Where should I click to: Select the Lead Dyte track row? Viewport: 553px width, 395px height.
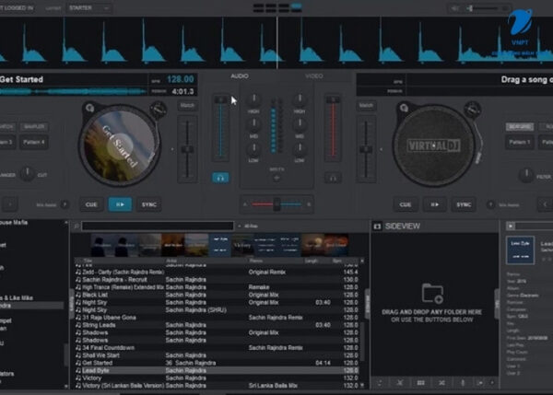(217, 370)
